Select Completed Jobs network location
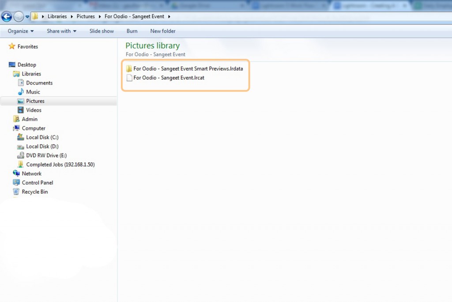Screen dimensions: 452x302 coord(60,164)
